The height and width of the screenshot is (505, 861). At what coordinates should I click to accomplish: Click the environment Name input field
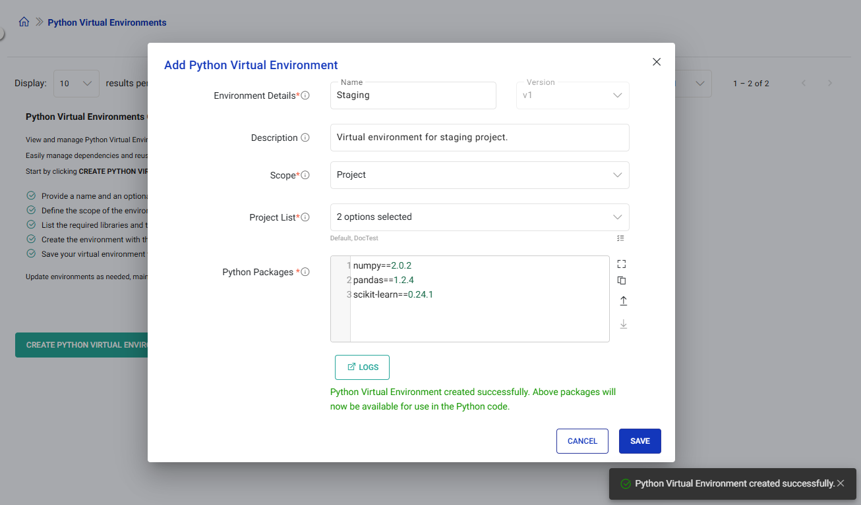(x=413, y=95)
